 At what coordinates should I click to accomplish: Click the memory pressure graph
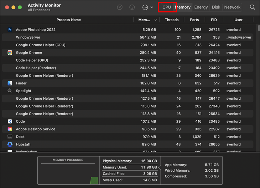(68, 175)
